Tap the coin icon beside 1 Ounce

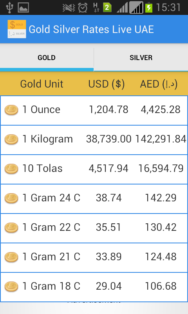(11, 110)
